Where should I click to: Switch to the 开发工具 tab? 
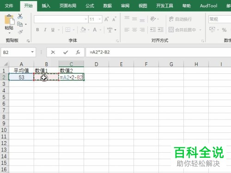[x=165, y=6]
